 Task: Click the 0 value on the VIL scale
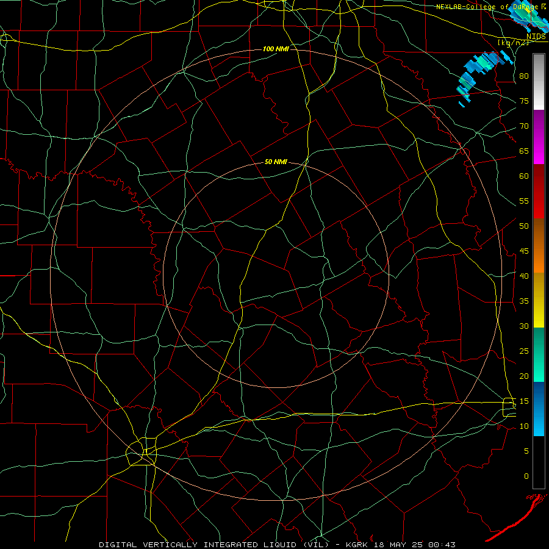tap(526, 476)
